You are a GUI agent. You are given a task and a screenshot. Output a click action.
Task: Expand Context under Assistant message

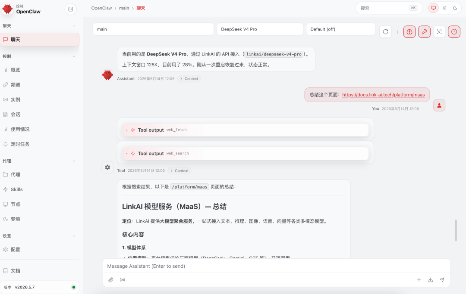[x=189, y=78]
